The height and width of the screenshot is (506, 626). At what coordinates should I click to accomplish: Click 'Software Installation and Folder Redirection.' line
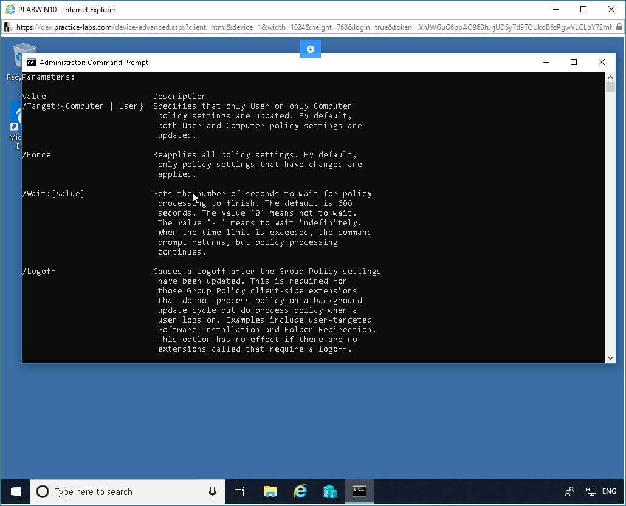point(267,330)
